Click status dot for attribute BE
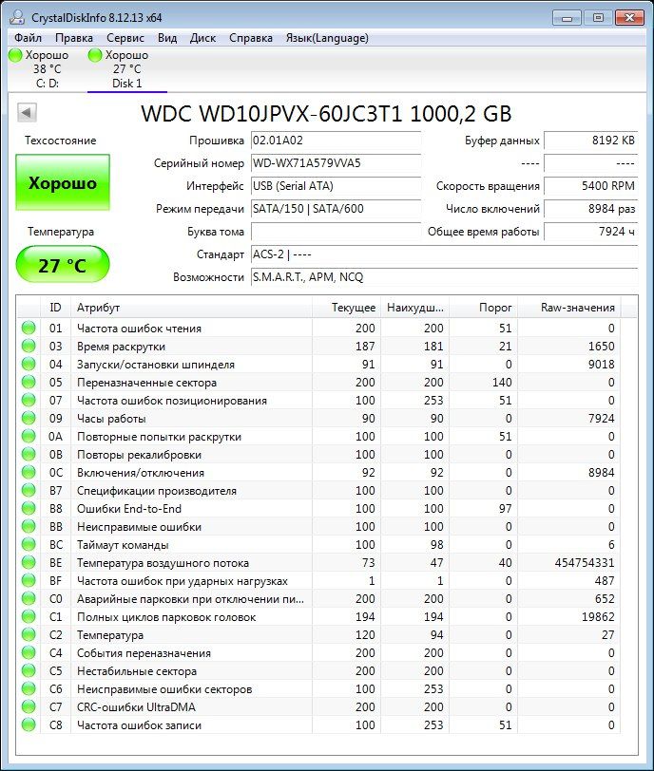This screenshot has width=654, height=771. pyautogui.click(x=29, y=562)
